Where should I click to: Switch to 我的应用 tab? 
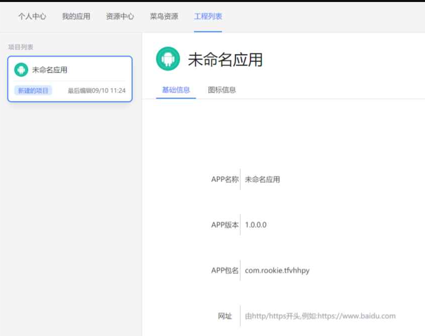tap(76, 16)
